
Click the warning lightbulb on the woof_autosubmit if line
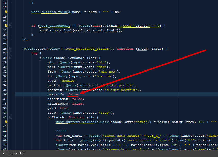[6, 26]
